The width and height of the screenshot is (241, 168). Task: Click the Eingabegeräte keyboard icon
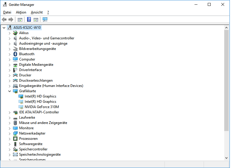pyautogui.click(x=15, y=86)
